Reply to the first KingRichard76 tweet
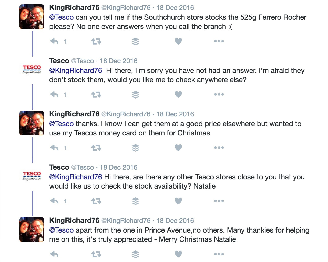This screenshot has width=328, height=262. 55,41
